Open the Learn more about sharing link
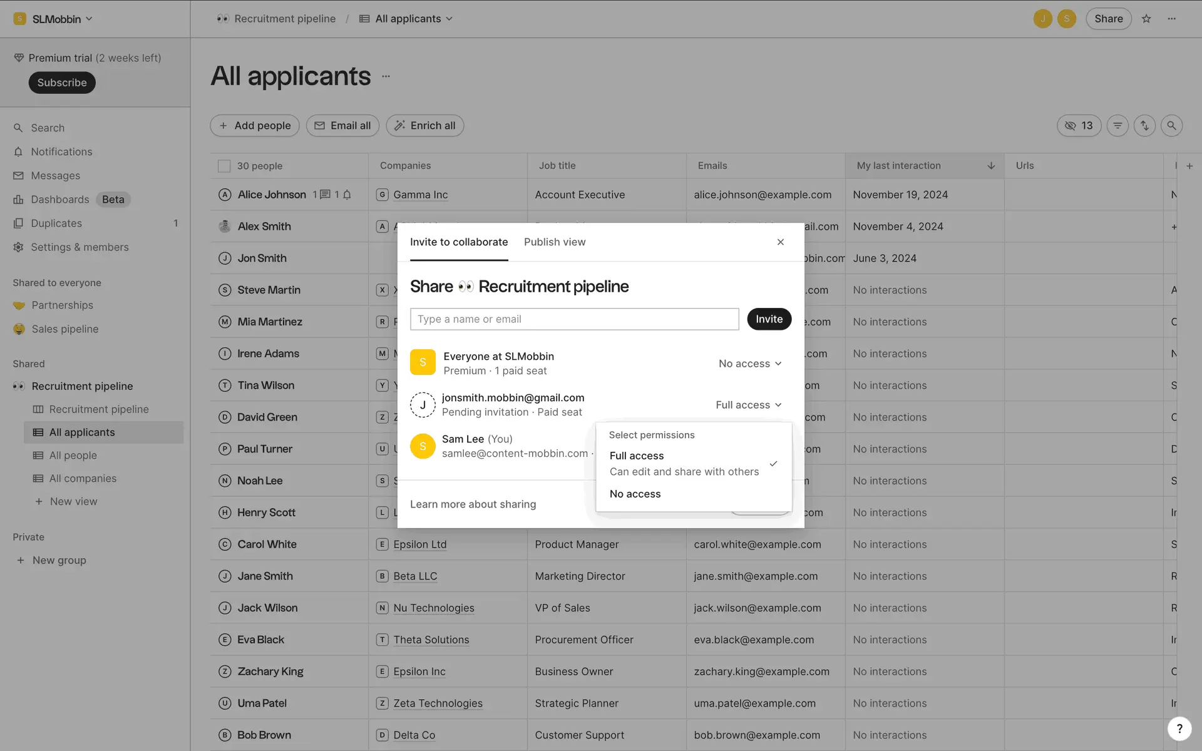The image size is (1202, 751). (473, 504)
